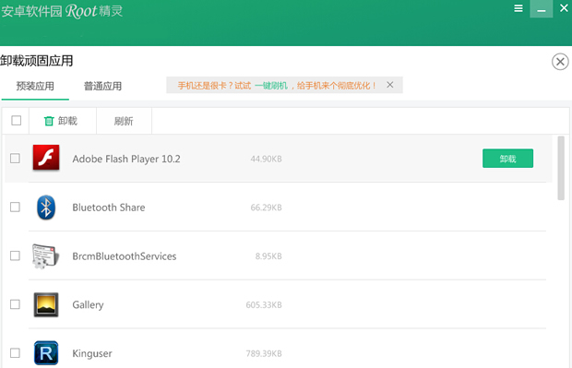Dismiss the orange promotion banner
Viewport: 572px width, 368px height.
coord(390,85)
